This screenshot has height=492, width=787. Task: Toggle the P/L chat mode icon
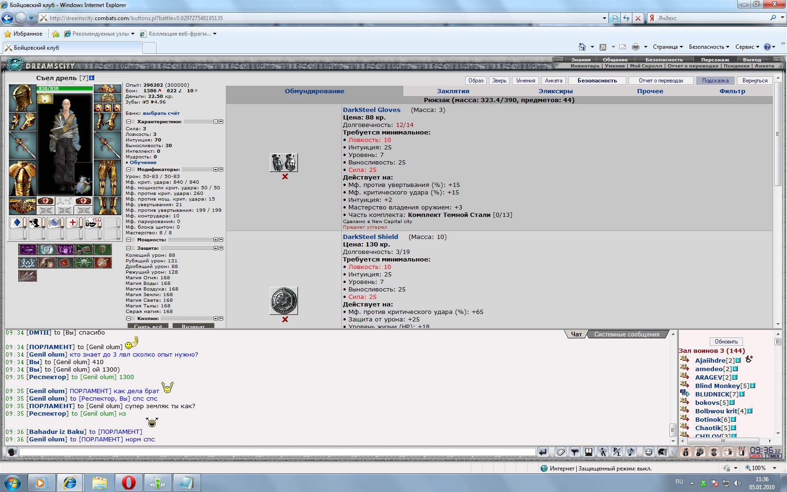(x=616, y=452)
